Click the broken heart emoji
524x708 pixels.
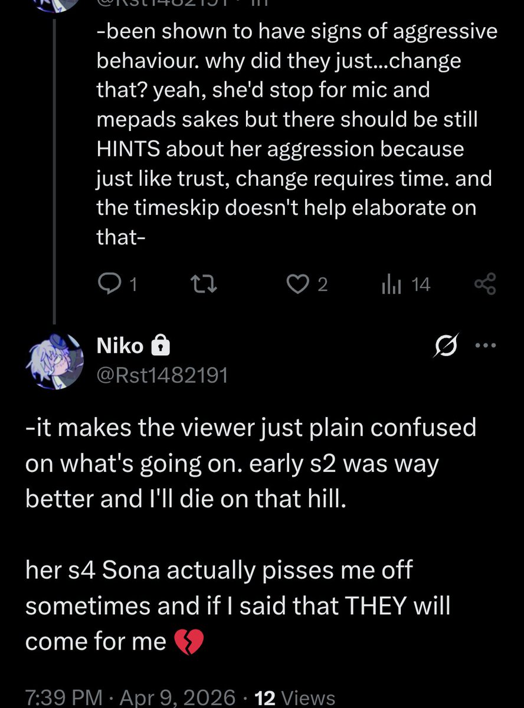tap(188, 642)
